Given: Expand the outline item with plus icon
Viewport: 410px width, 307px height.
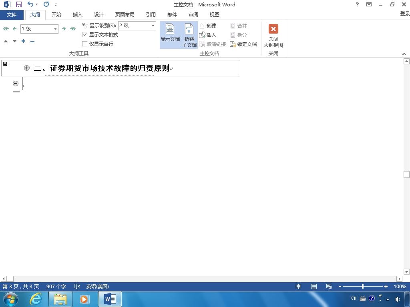Looking at the screenshot, I should [x=23, y=41].
